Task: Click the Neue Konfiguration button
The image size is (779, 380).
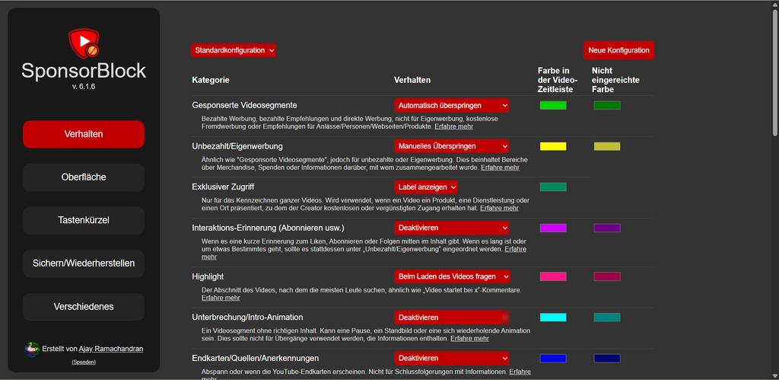Action: 618,50
